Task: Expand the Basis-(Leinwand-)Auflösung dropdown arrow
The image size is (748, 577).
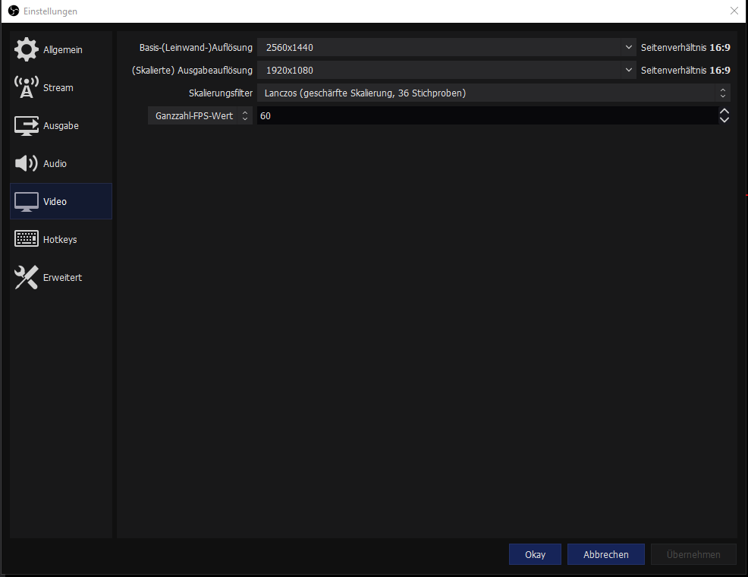Action: [628, 47]
